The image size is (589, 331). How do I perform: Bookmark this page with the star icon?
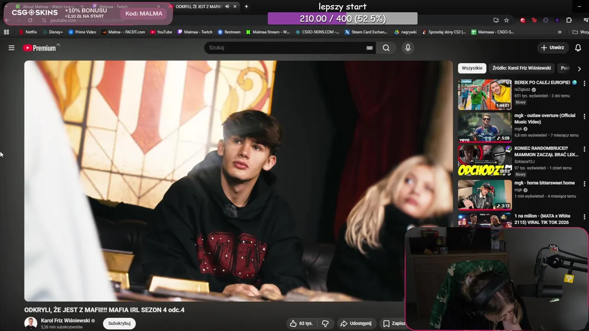click(507, 20)
